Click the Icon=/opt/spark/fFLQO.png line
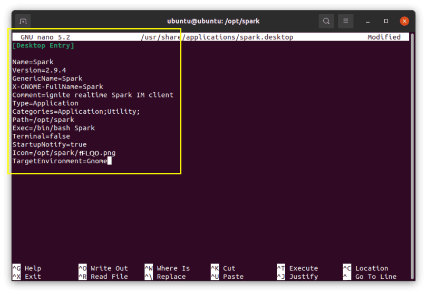427x294 pixels. [64, 153]
